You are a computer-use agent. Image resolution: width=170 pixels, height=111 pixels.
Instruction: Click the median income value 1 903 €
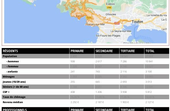(125, 102)
